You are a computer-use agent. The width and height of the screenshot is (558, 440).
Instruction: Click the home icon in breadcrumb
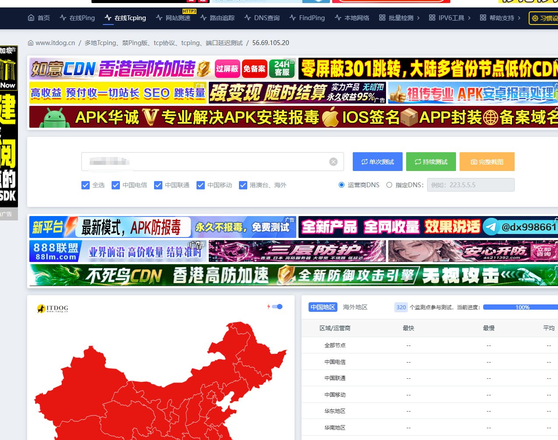pos(31,43)
